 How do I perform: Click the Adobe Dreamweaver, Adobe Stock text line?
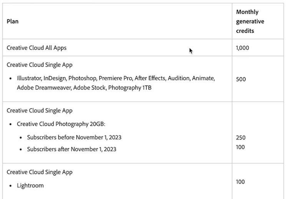(x=84, y=88)
